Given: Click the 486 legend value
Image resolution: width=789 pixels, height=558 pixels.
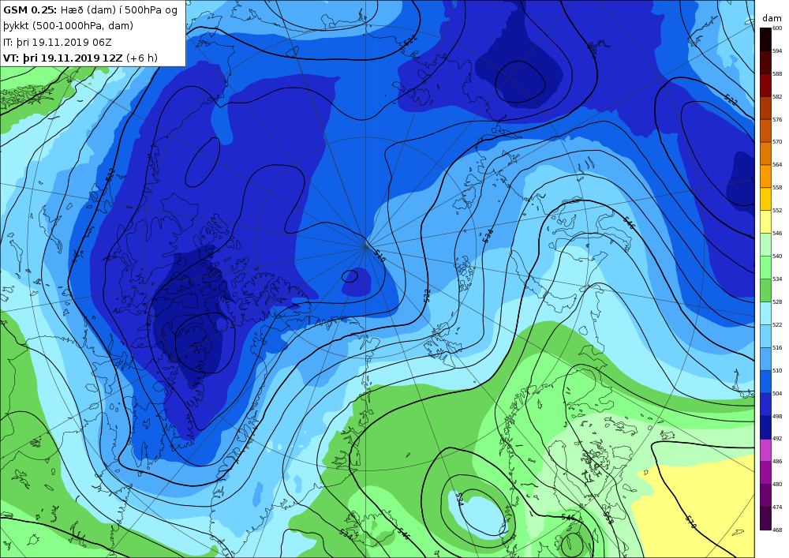Looking at the screenshot, I should 777,462.
